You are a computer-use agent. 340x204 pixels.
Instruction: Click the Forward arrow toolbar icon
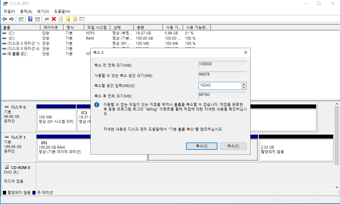(12, 19)
